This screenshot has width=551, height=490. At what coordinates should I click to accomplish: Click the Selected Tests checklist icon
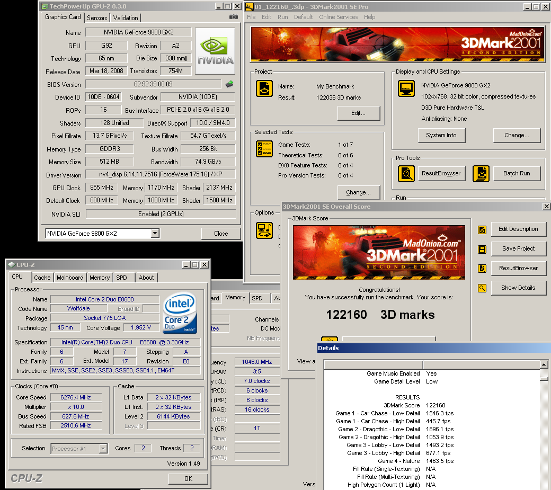pos(264,149)
